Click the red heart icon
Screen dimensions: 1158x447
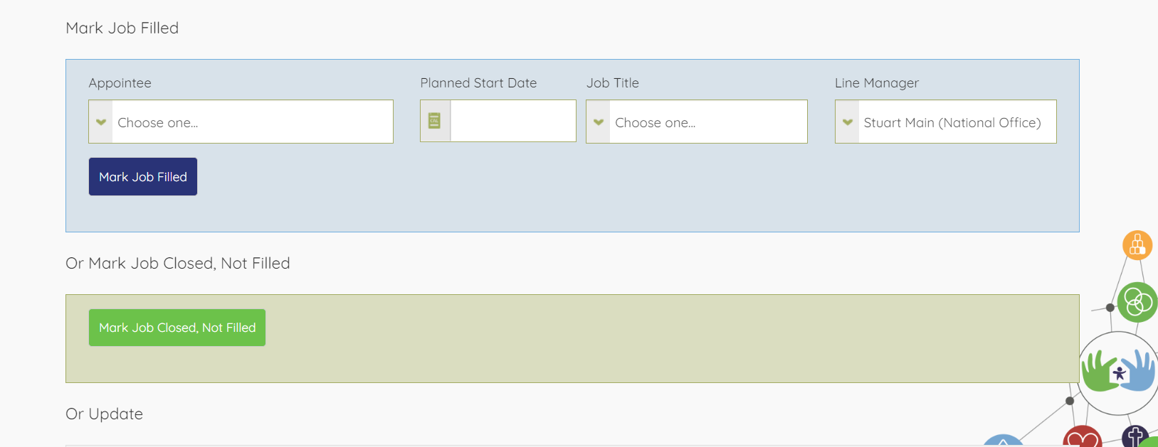coord(1082,438)
